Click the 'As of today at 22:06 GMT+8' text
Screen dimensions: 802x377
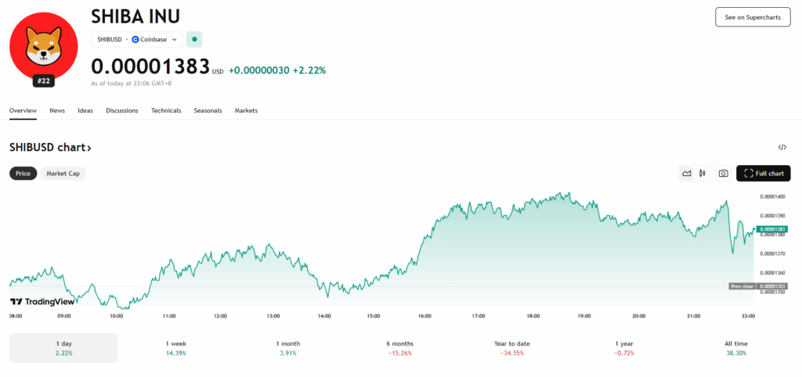(131, 83)
